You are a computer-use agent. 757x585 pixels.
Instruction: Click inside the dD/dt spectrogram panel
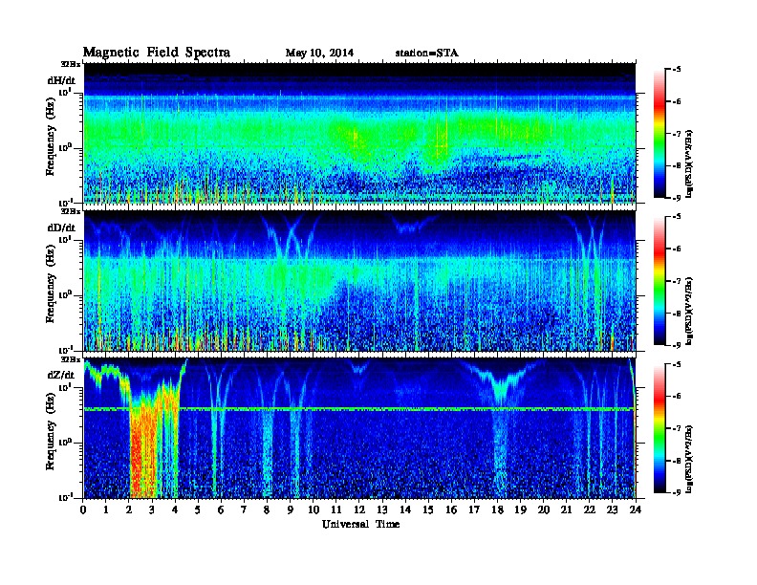[359, 281]
